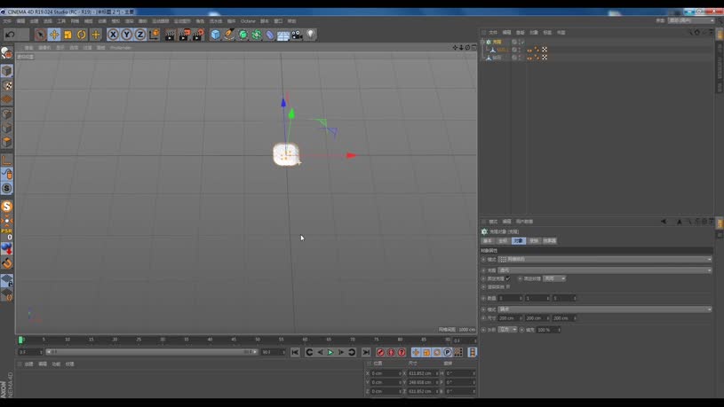The width and height of the screenshot is (724, 407).
Task: Open the Render Settings icon
Action: (x=198, y=35)
